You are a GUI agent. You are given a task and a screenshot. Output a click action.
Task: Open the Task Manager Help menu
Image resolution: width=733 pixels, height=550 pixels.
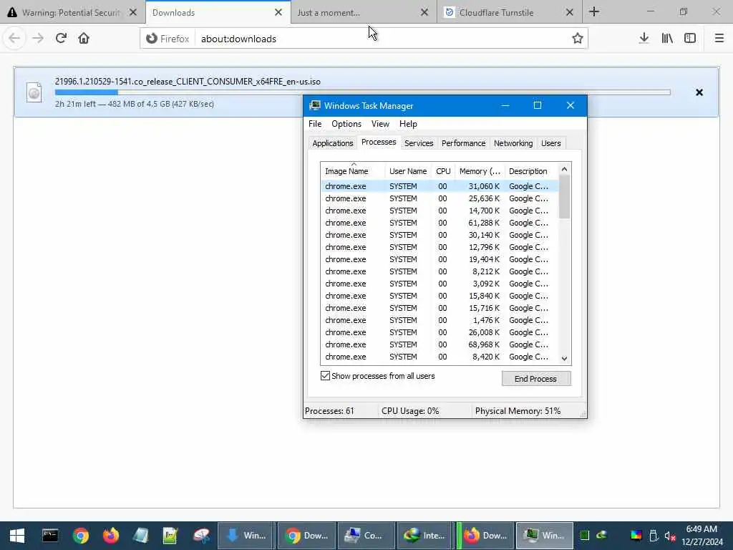click(x=408, y=124)
